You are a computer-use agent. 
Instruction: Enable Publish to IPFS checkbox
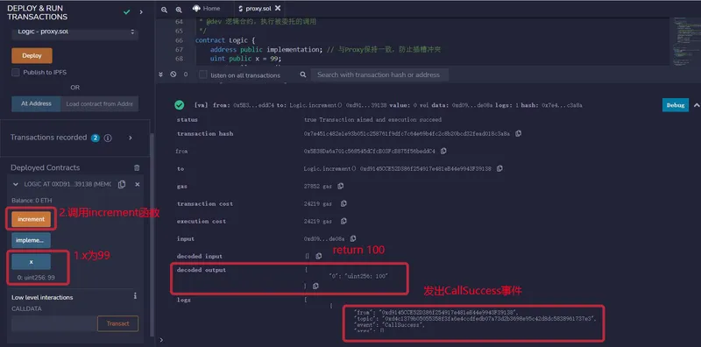coord(16,73)
